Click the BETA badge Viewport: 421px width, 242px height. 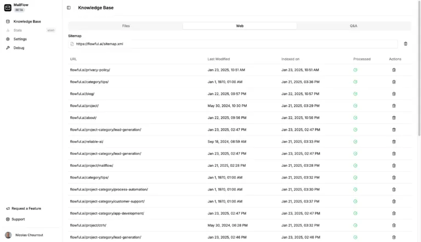coord(19,10)
